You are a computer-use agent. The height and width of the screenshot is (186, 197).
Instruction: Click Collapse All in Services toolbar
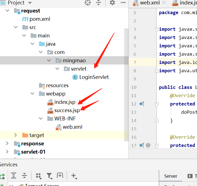click(24, 175)
